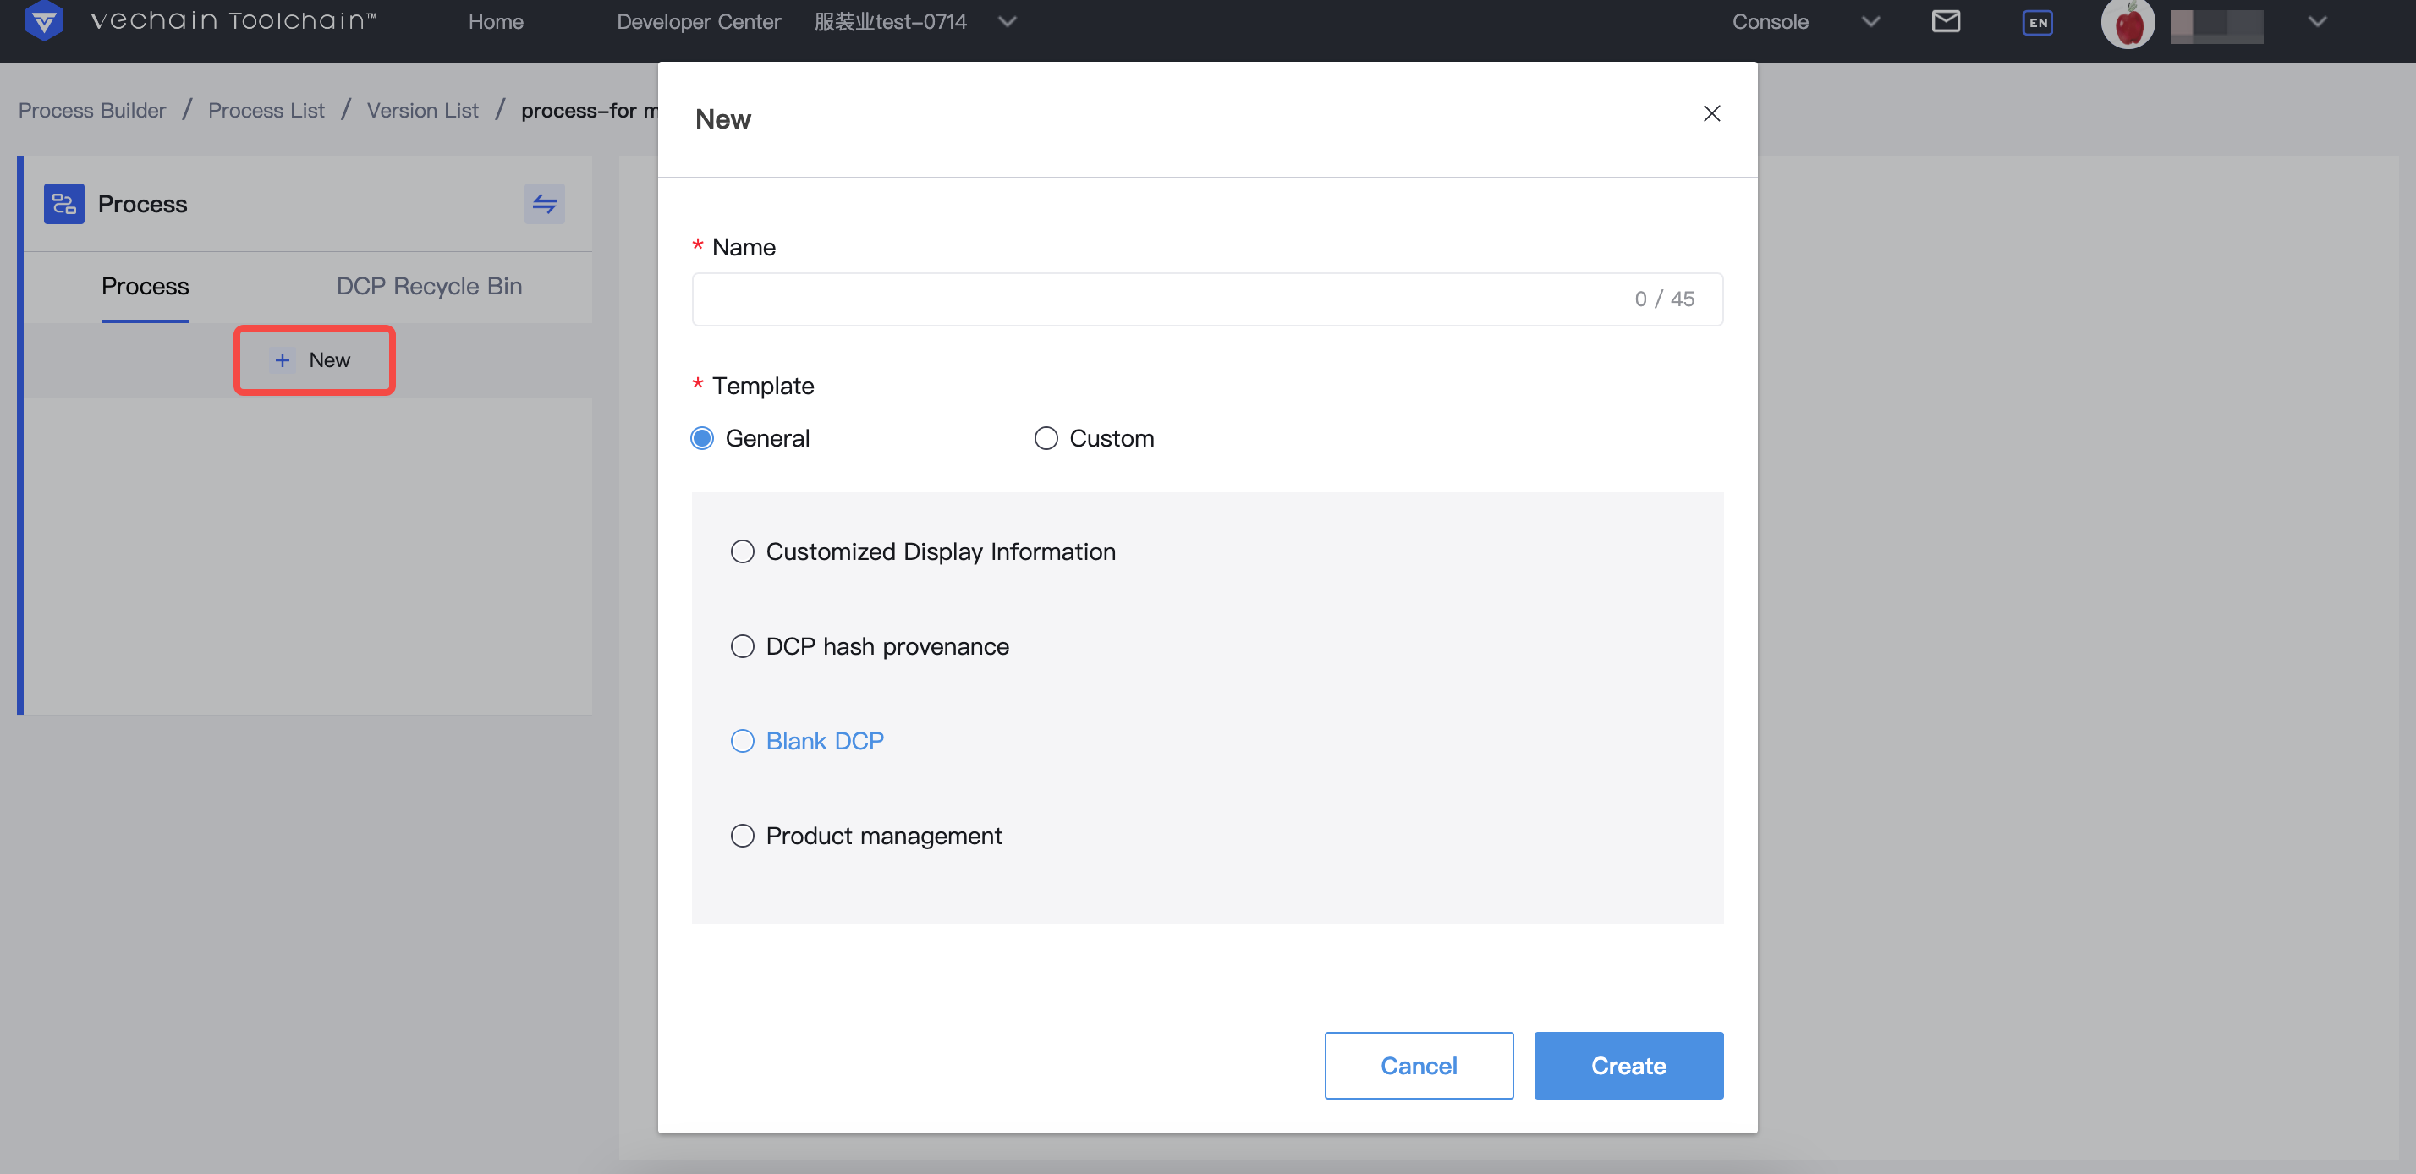Focus the Name input field
The height and width of the screenshot is (1174, 2416).
1207,299
